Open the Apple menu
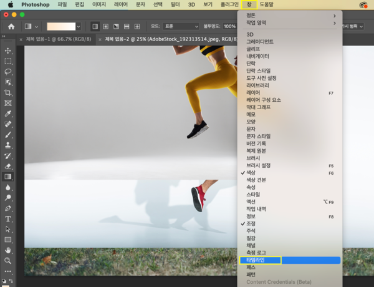The image size is (374, 287). [11, 4]
